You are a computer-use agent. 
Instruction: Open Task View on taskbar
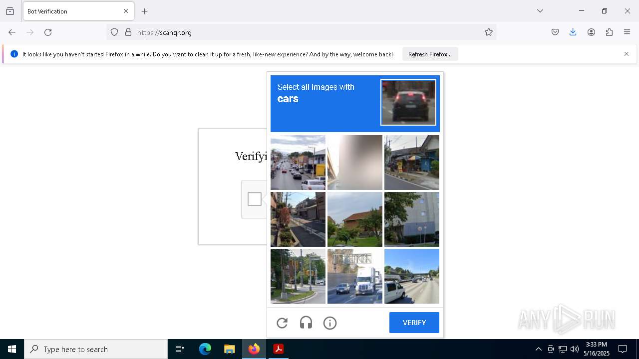[180, 349]
